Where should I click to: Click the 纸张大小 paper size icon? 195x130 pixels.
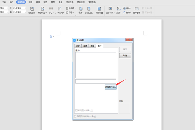click(x=42, y=9)
